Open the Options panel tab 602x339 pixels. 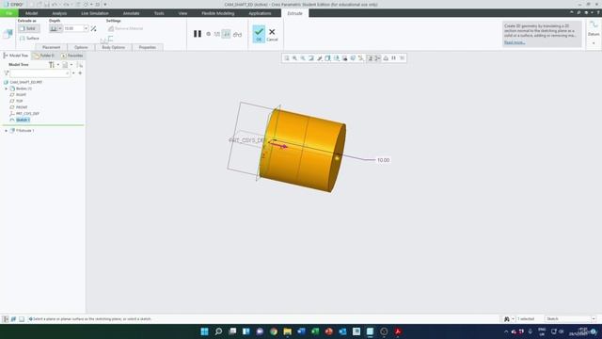click(x=81, y=47)
